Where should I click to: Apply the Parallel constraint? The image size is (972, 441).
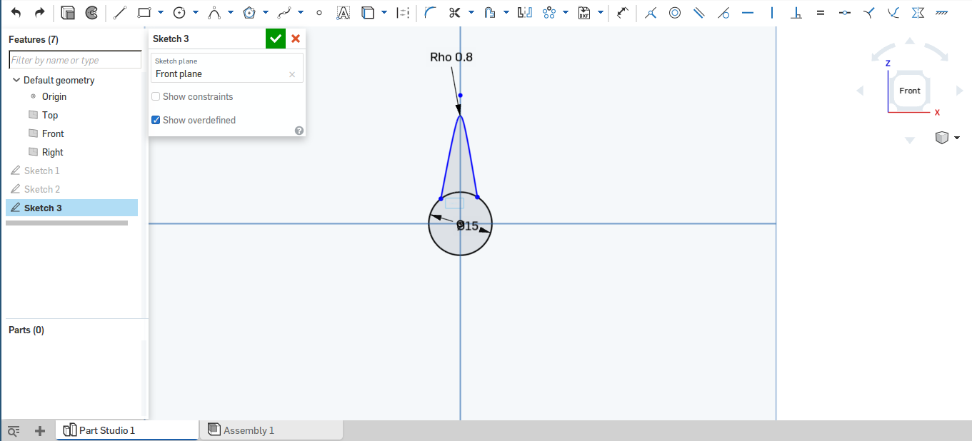tap(699, 12)
